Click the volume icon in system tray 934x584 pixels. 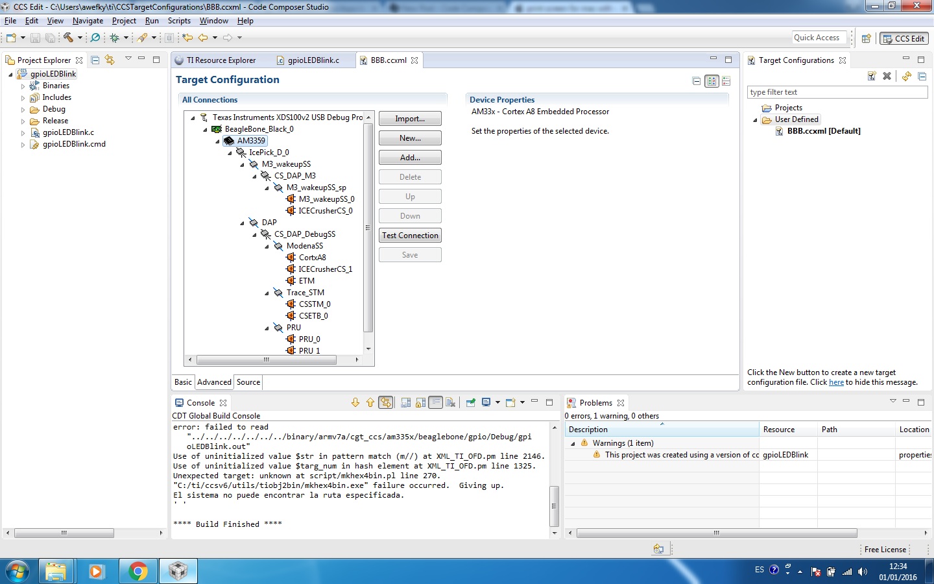click(x=862, y=572)
